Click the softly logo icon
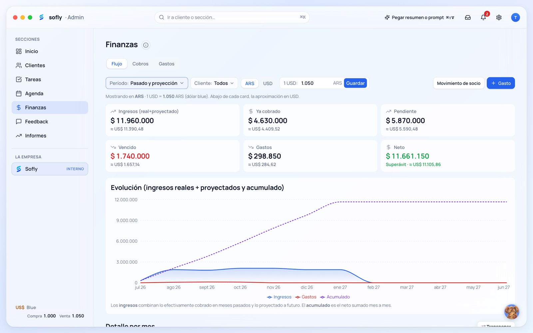 click(x=41, y=17)
